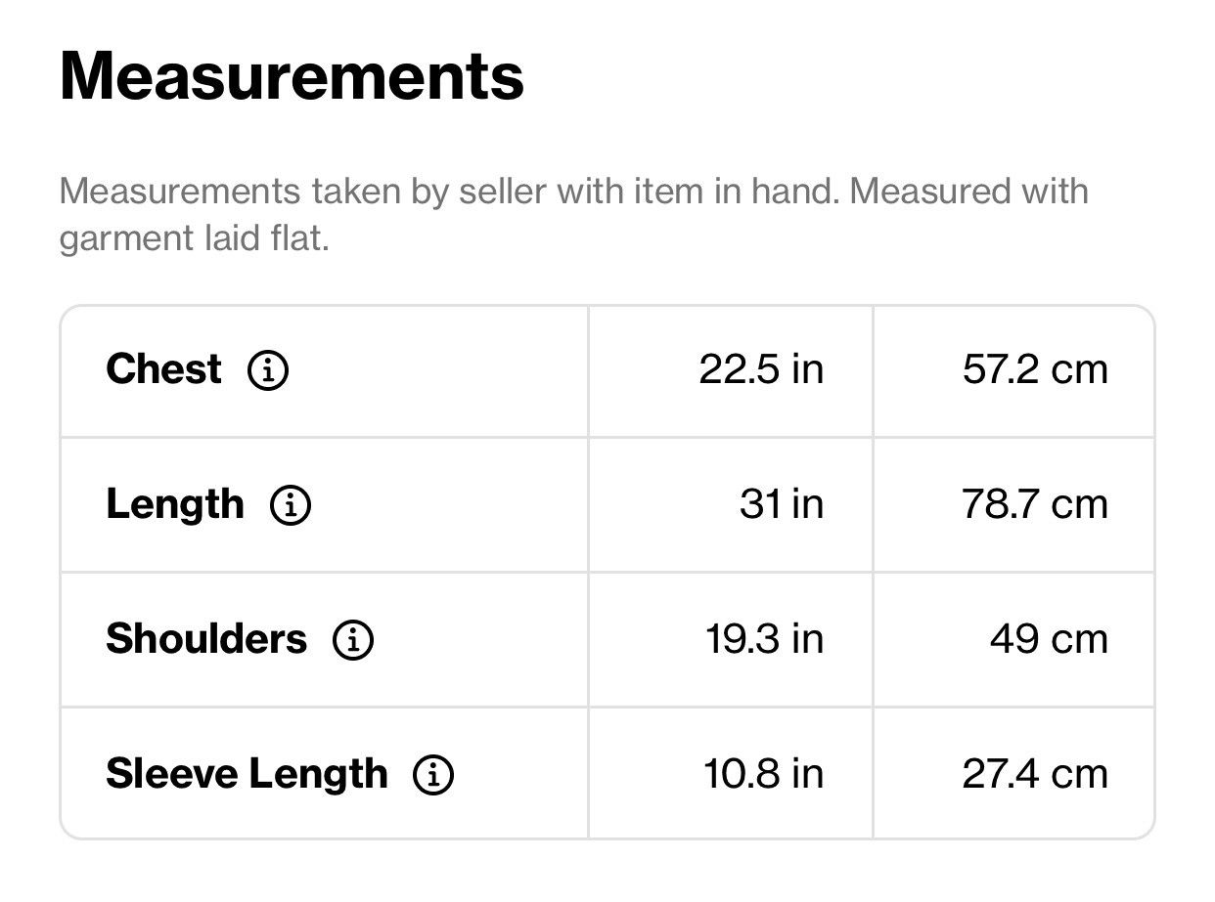Click the 49 cm shoulders value

1049,640
